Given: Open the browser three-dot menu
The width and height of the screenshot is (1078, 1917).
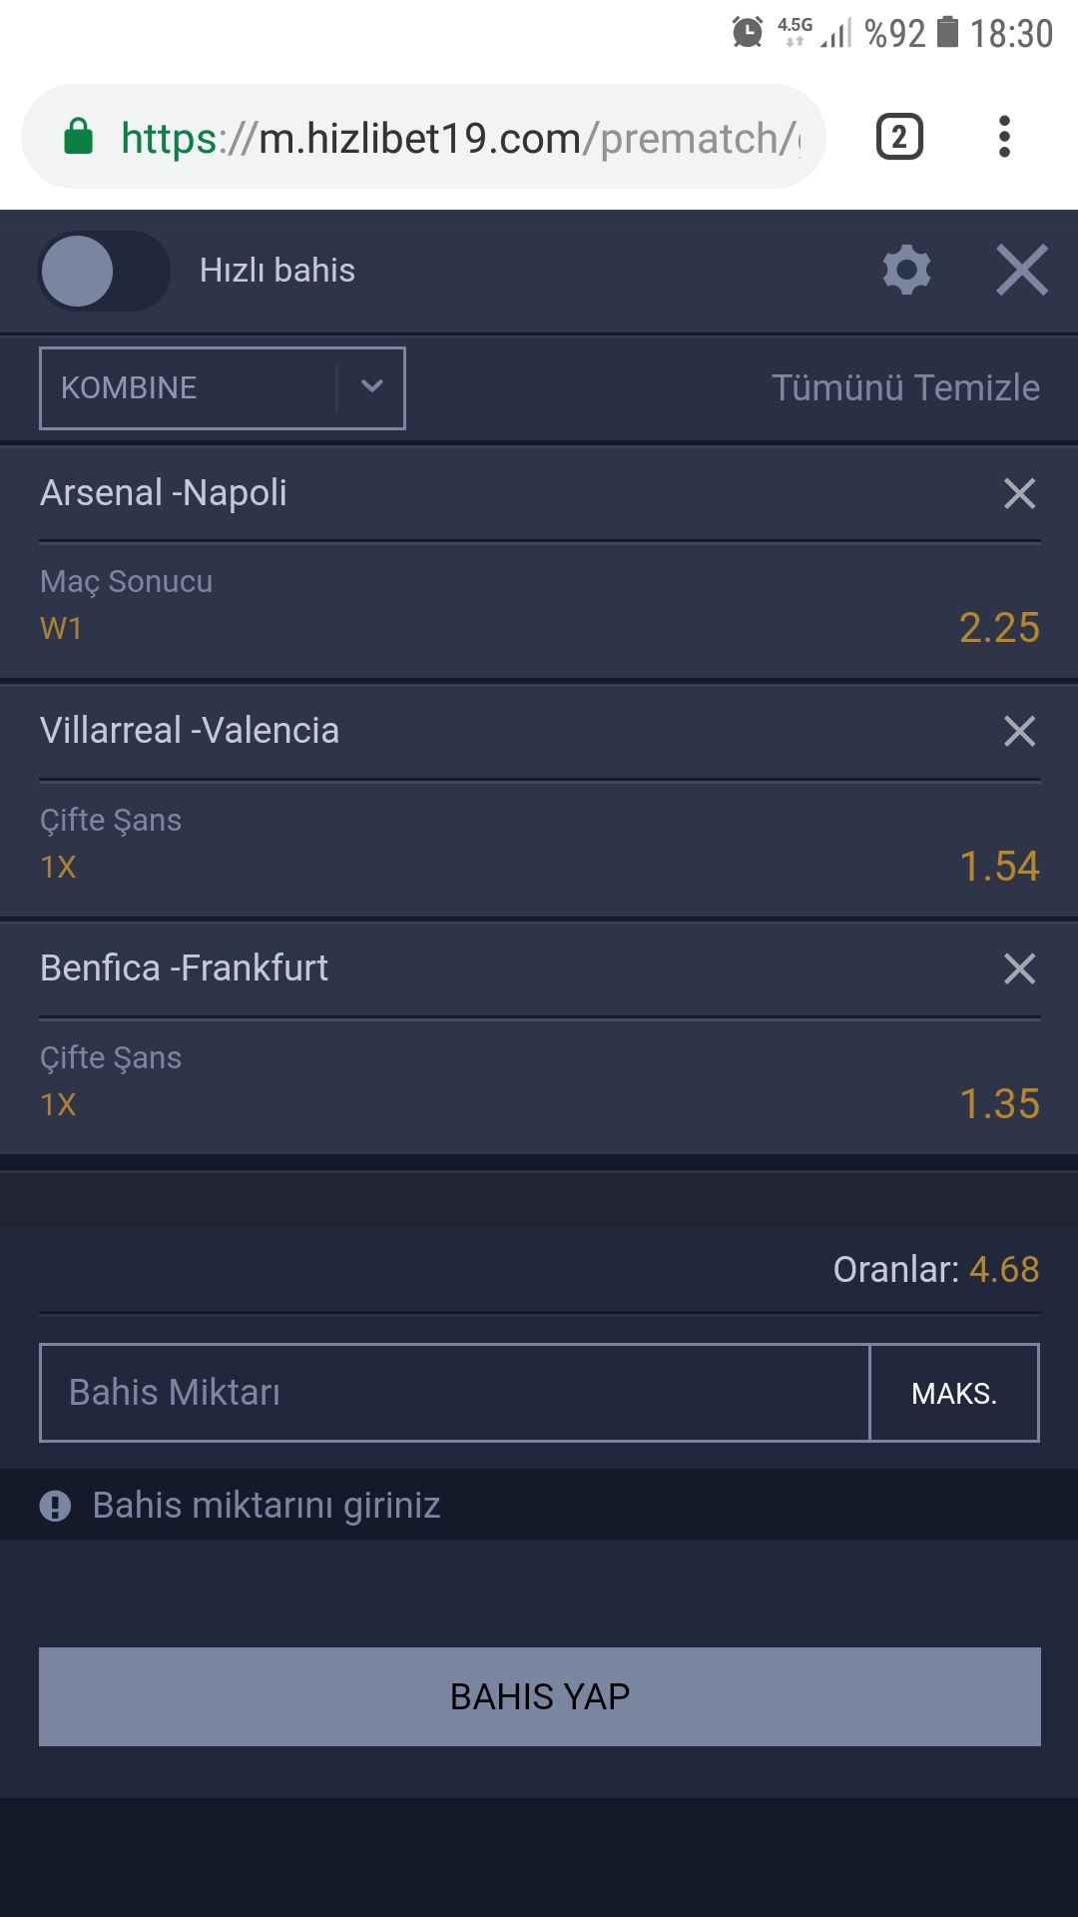Looking at the screenshot, I should click(1004, 137).
